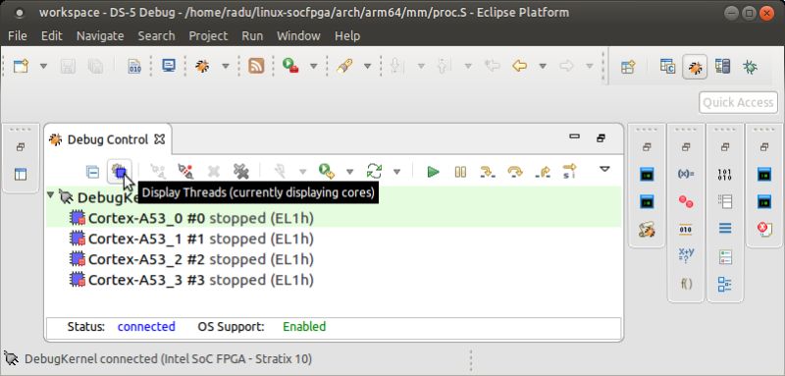Viewport: 785px width, 376px height.
Task: Open the Edit menu
Action: click(x=52, y=35)
